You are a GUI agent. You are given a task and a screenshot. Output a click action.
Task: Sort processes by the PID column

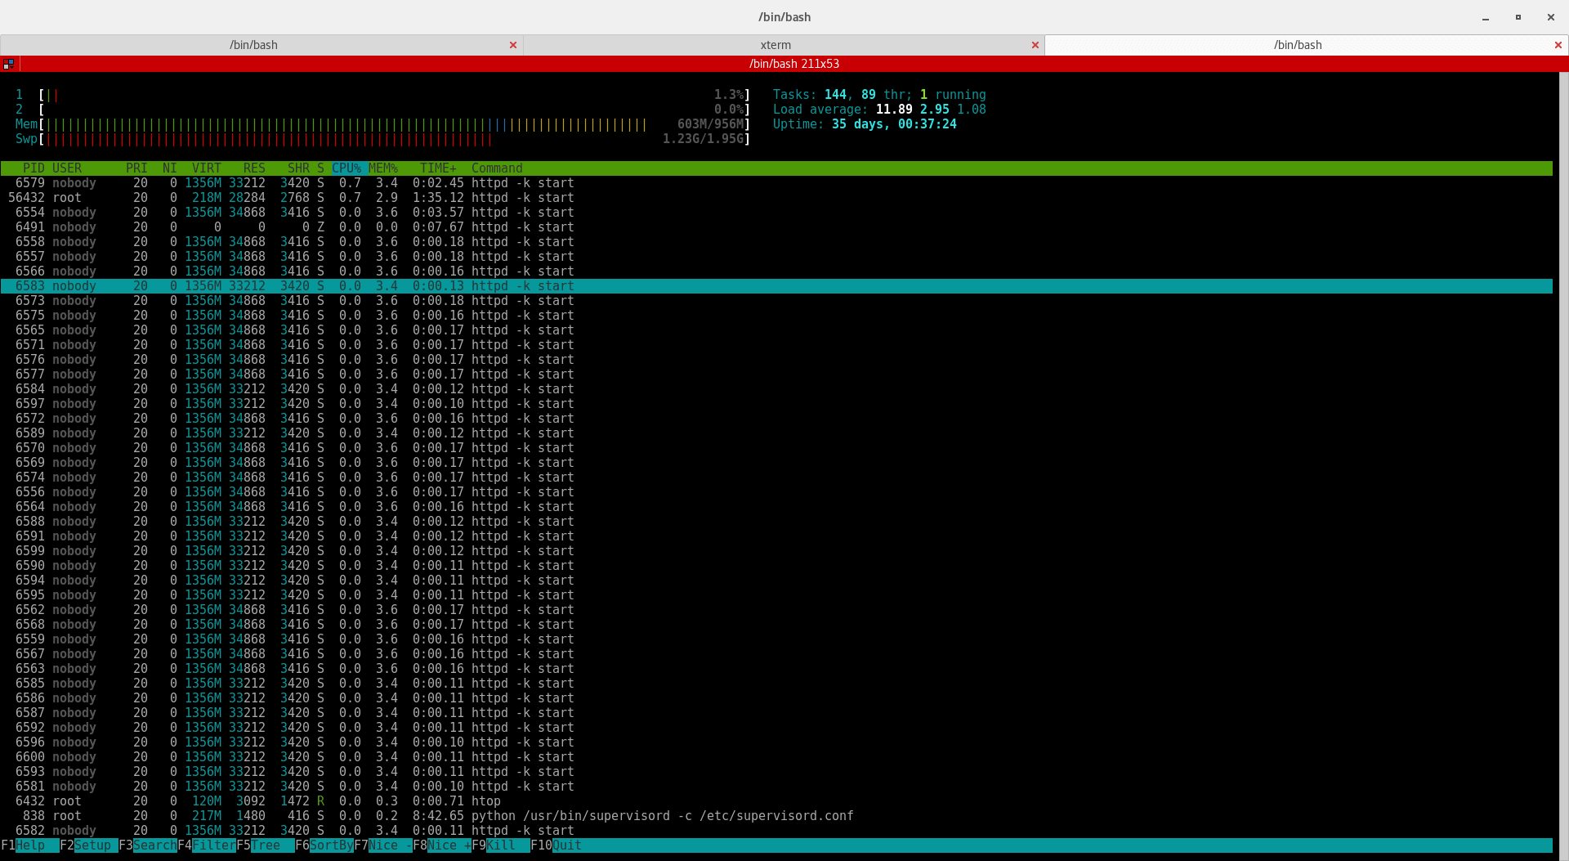(33, 168)
